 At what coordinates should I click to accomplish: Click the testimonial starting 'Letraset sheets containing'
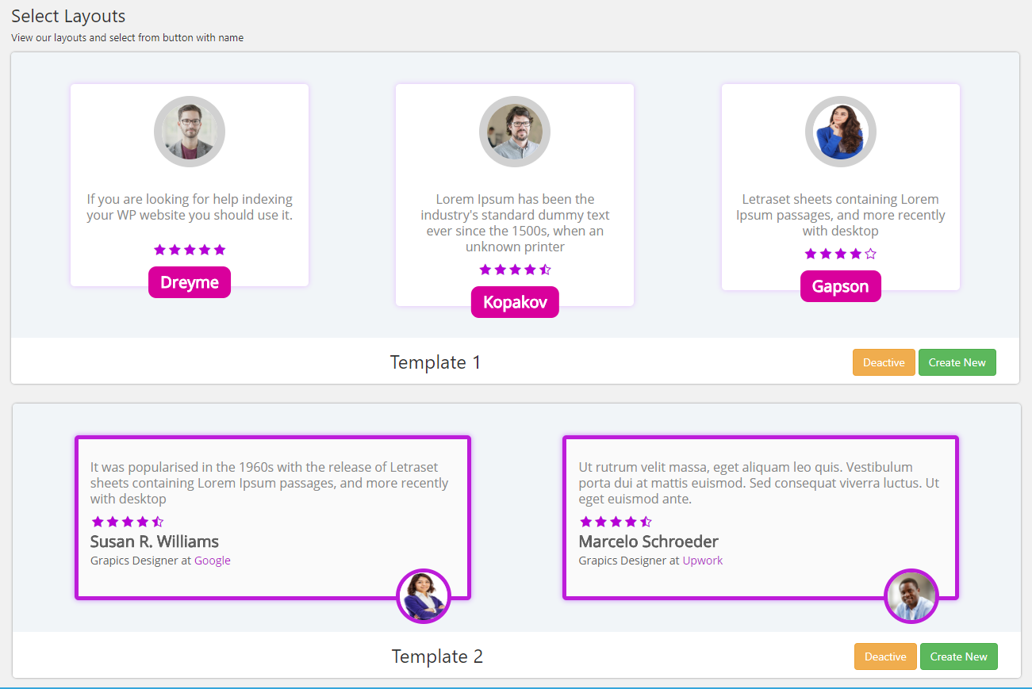click(x=841, y=215)
